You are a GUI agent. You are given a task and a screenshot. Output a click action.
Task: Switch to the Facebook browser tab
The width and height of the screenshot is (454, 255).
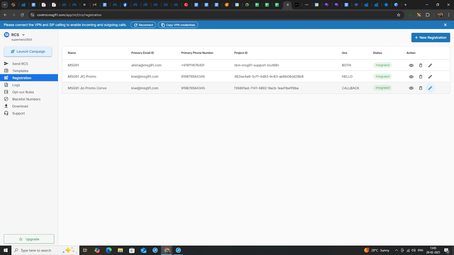(125, 5)
